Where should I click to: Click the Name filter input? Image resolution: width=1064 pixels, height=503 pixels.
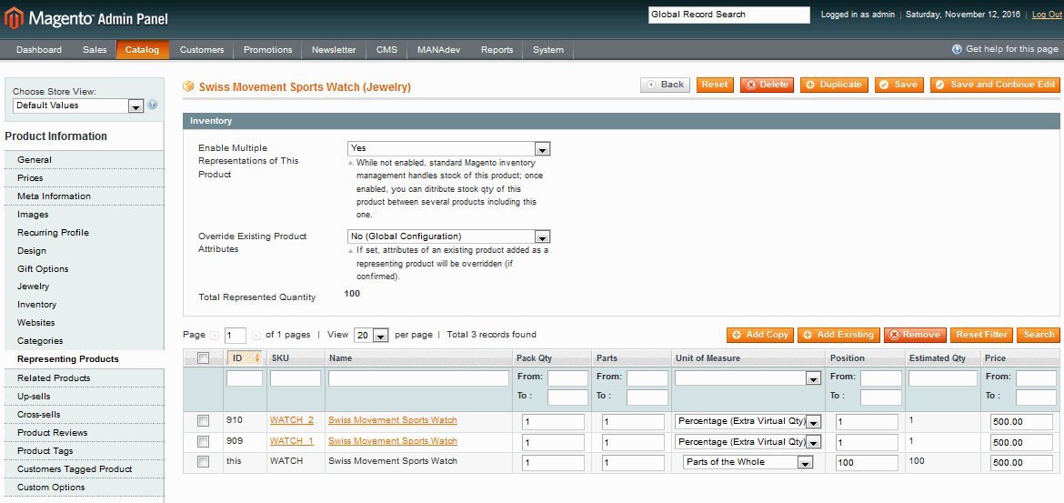click(x=418, y=378)
